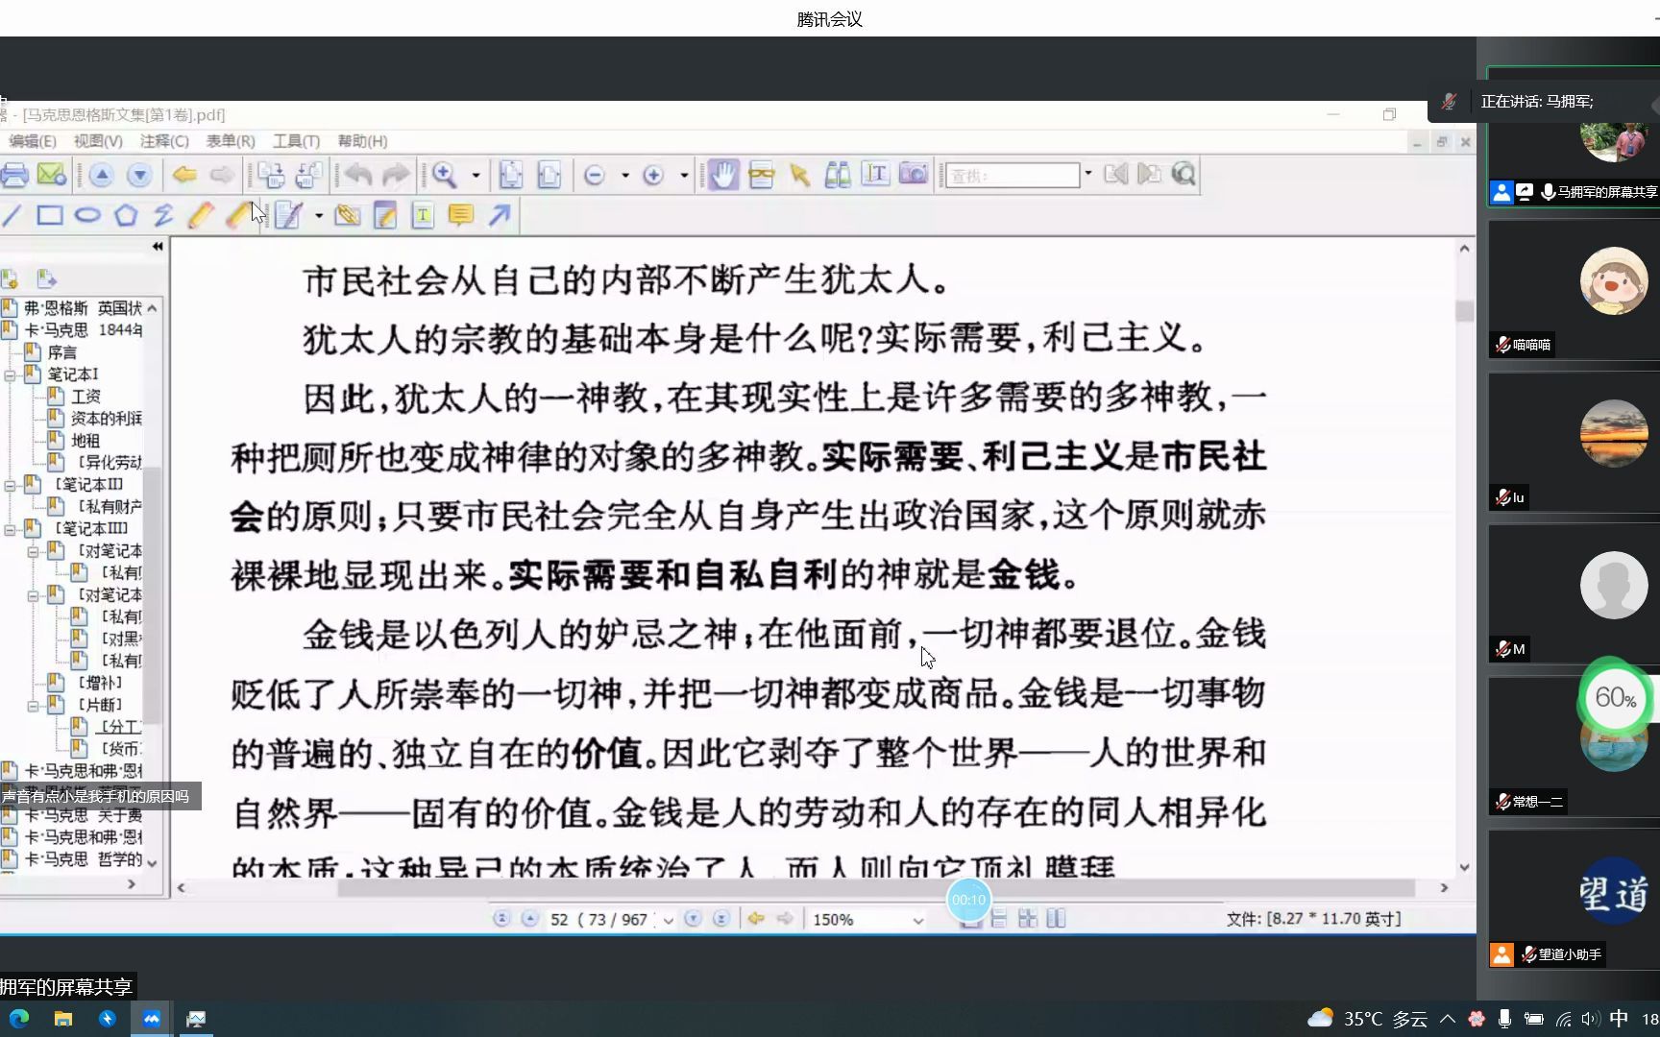This screenshot has height=1037, width=1660.
Task: Open the 注释(C) menu
Action: [x=164, y=141]
